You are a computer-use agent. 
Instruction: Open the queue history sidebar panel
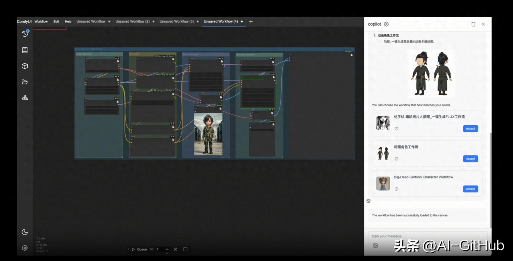click(25, 34)
